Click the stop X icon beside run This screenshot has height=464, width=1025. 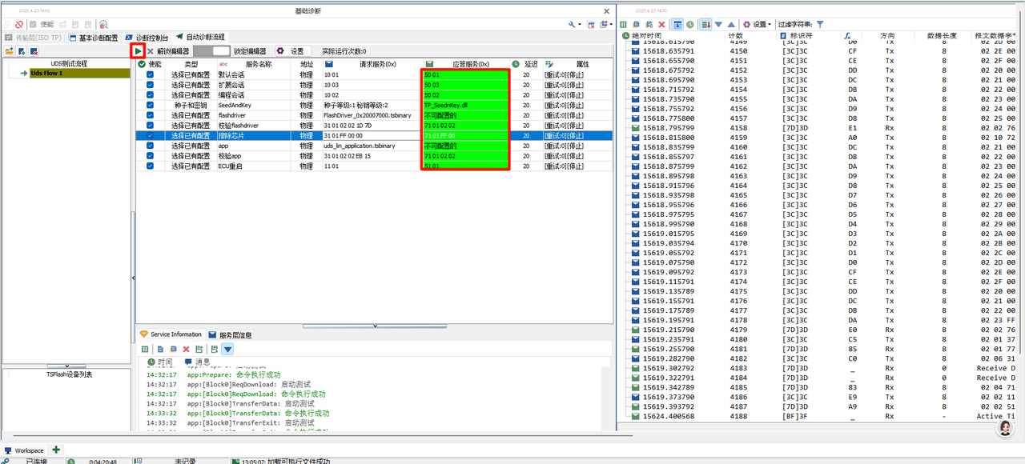[x=150, y=50]
